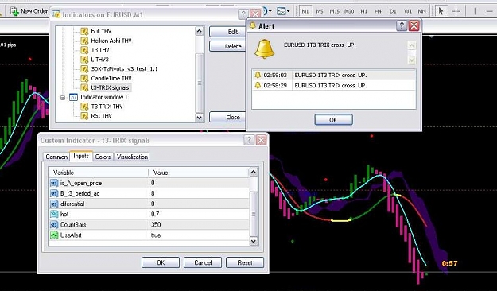
Task: Click the 0:57 candle timer label
Action: pyautogui.click(x=449, y=263)
